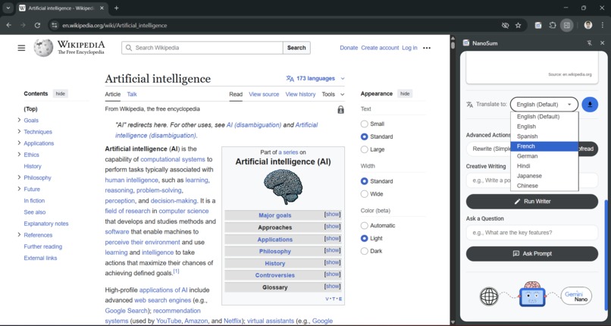The width and height of the screenshot is (611, 326).
Task: Select the Large text size radio
Action: pos(365,149)
